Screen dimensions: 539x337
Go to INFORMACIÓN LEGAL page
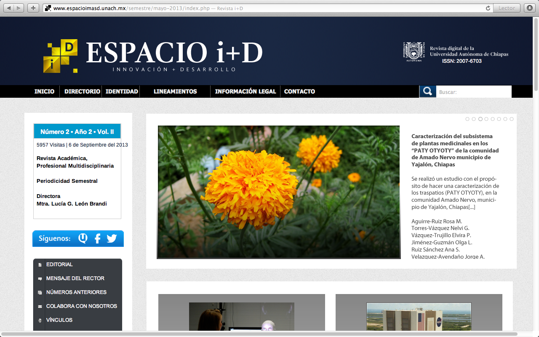tap(245, 91)
